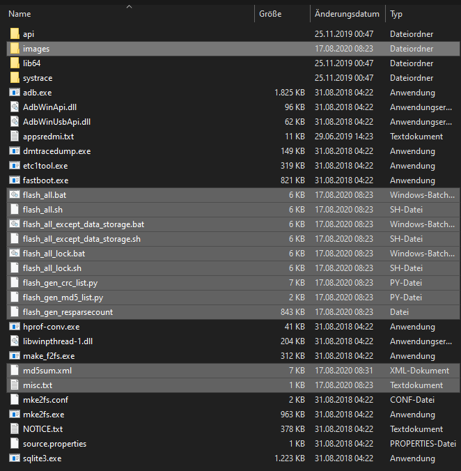Click the adb.exe application icon
The width and height of the screenshot is (461, 471).
(x=15, y=93)
